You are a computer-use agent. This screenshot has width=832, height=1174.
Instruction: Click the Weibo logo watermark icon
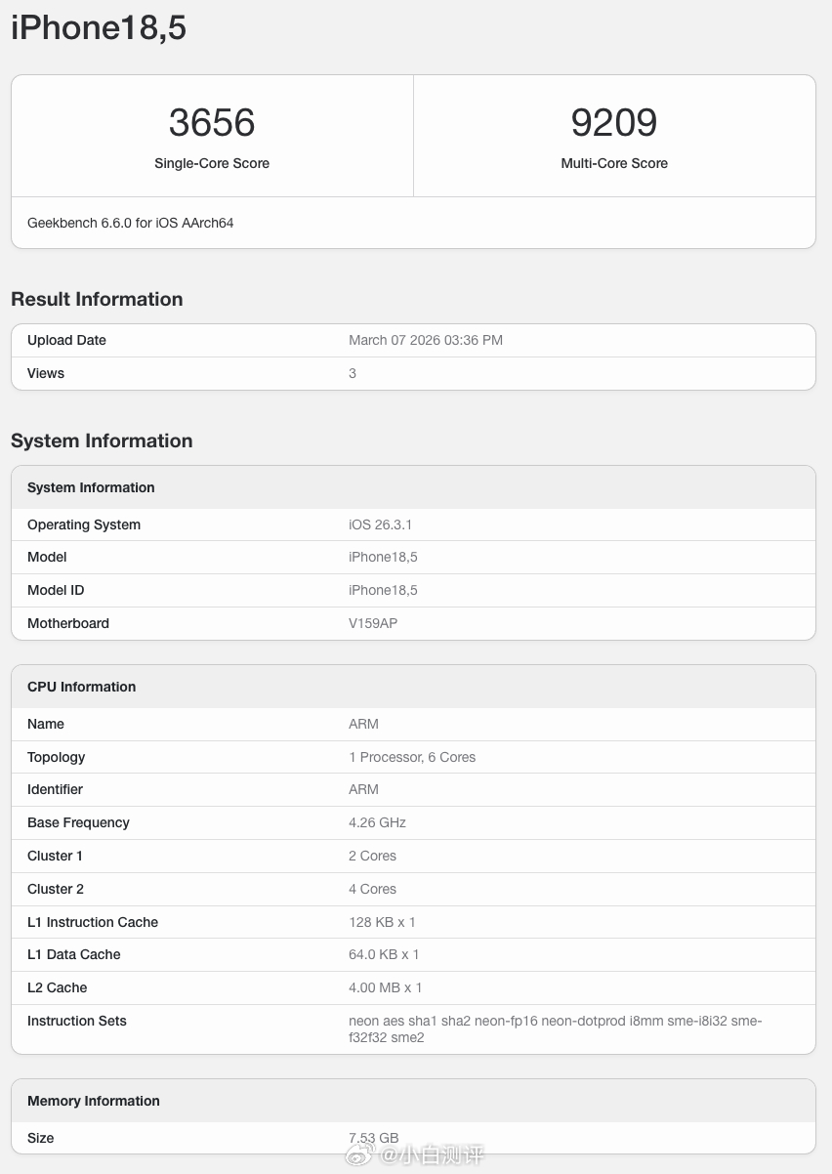[x=360, y=1156]
